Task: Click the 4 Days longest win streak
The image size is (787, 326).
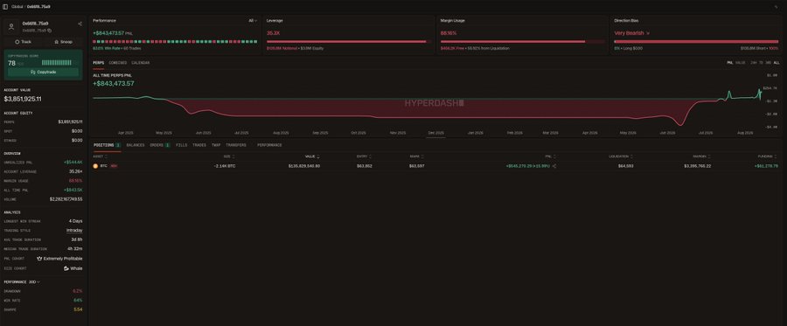Action: click(76, 221)
